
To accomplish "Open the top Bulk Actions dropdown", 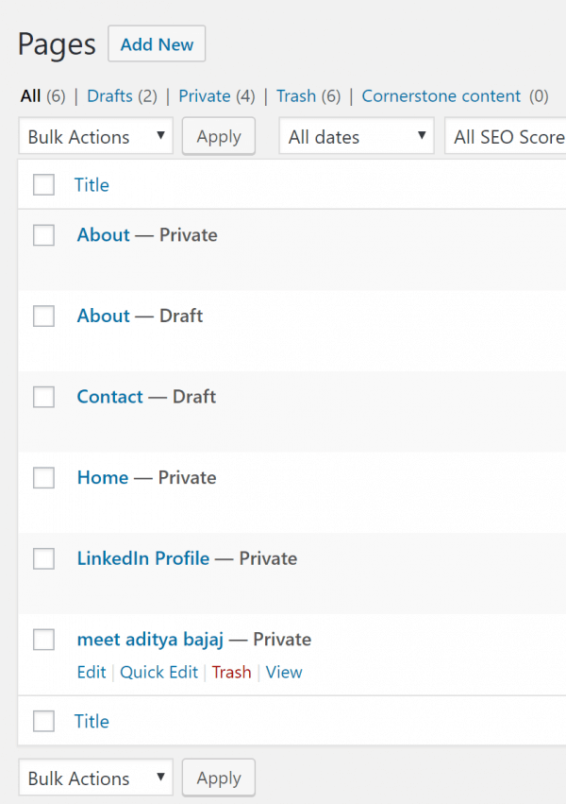I will [x=95, y=137].
